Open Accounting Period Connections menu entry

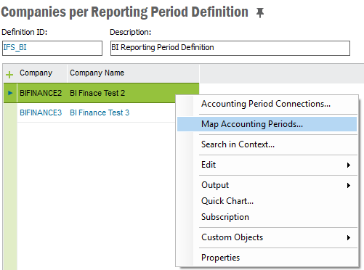pyautogui.click(x=267, y=104)
